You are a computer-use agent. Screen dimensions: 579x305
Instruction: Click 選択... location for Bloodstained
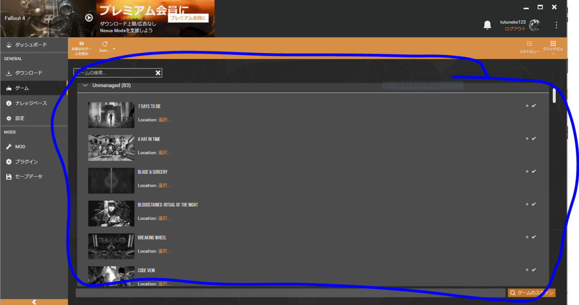[165, 218]
